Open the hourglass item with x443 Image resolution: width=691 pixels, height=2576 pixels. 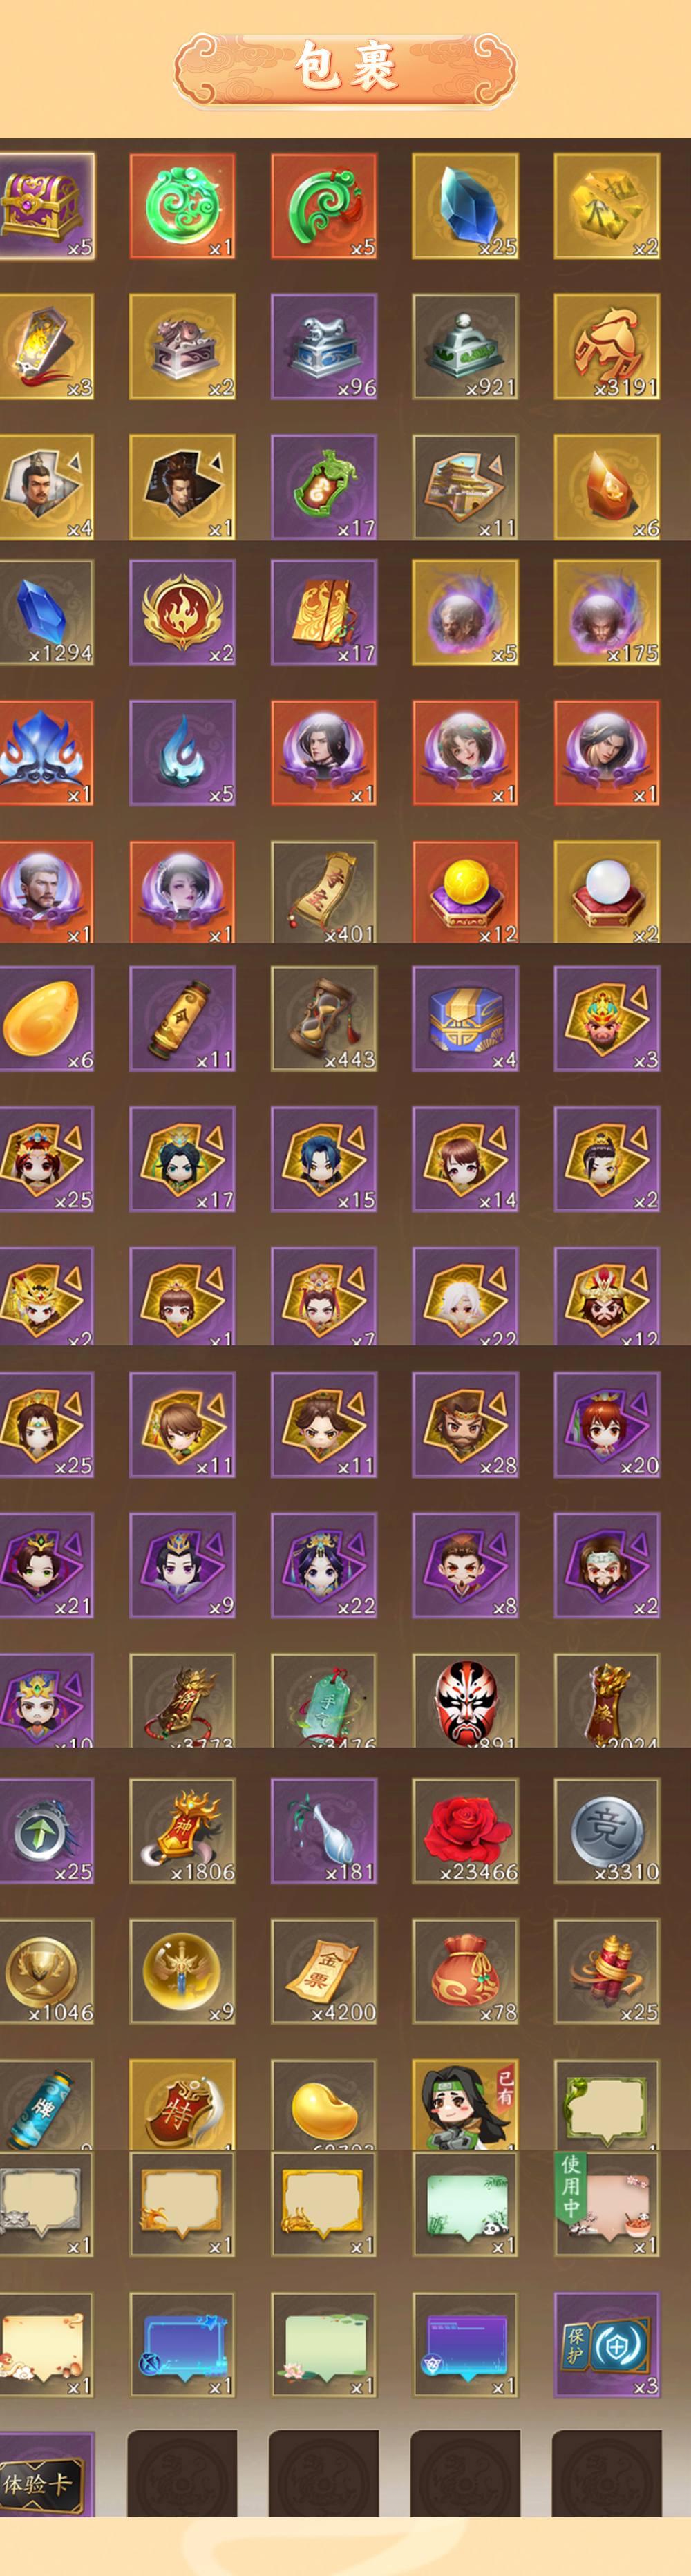pos(324,1019)
